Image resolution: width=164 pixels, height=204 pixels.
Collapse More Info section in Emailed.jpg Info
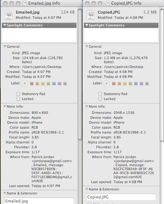point(5,106)
